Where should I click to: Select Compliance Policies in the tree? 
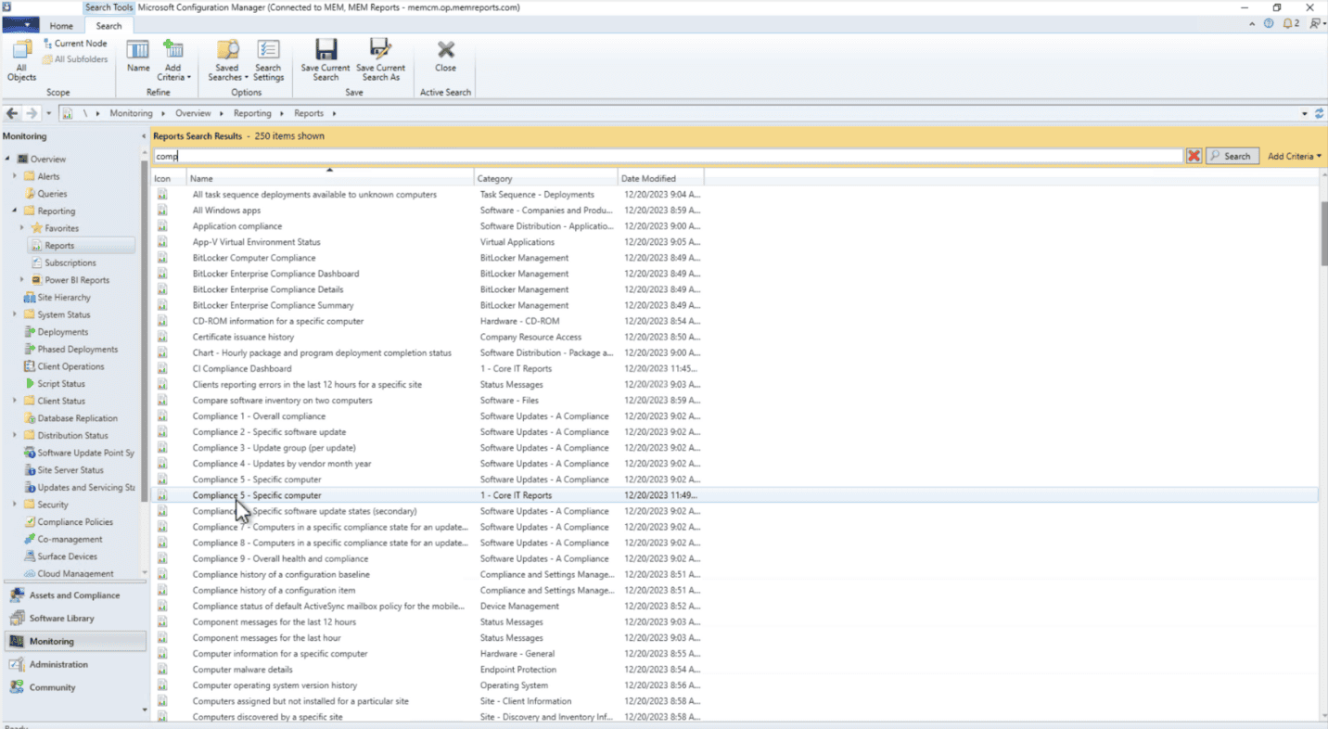coord(75,522)
